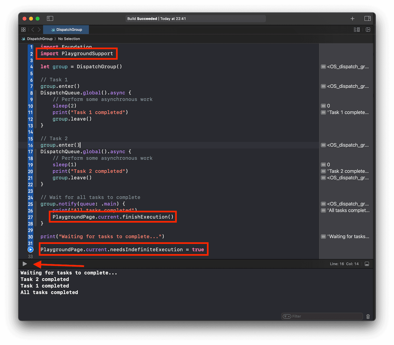The width and height of the screenshot is (394, 345).
Task: Click the gutter play button on line 32
Action: [x=30, y=249]
